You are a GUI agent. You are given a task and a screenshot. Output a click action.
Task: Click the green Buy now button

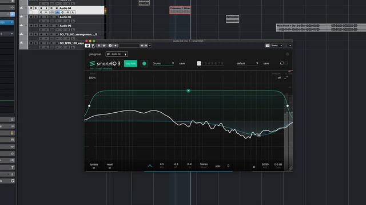[x=130, y=63]
